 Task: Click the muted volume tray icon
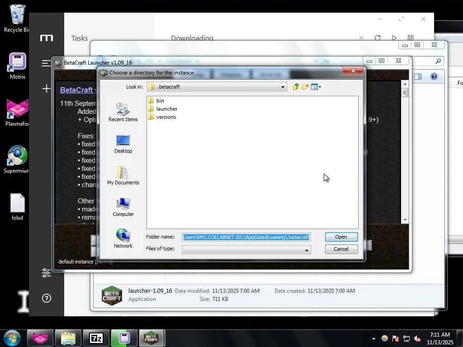point(417,338)
